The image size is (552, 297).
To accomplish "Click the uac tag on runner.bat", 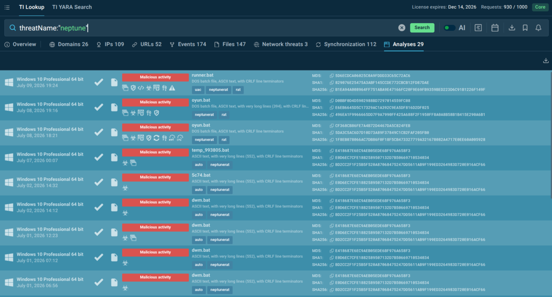I will coord(198,90).
